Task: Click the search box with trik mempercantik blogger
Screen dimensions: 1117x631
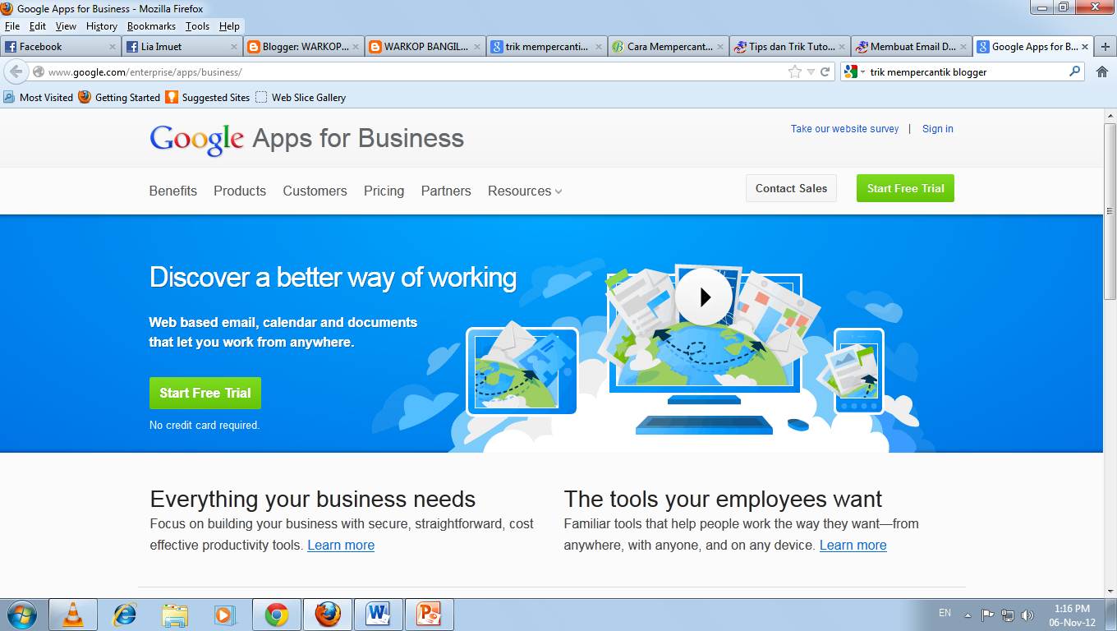Action: click(x=961, y=71)
